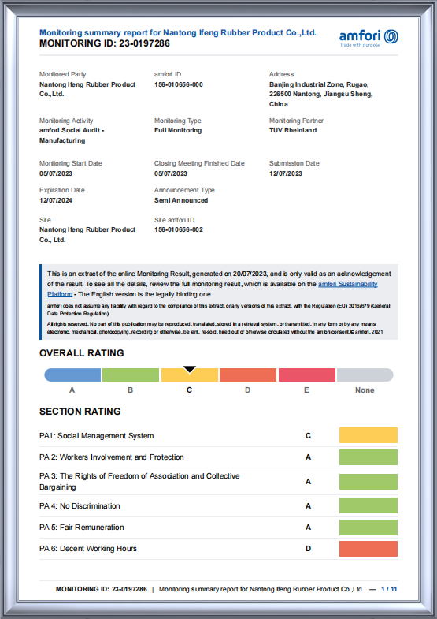Click the Site company name value
Viewport: 437px width, 619px height.
(87, 235)
